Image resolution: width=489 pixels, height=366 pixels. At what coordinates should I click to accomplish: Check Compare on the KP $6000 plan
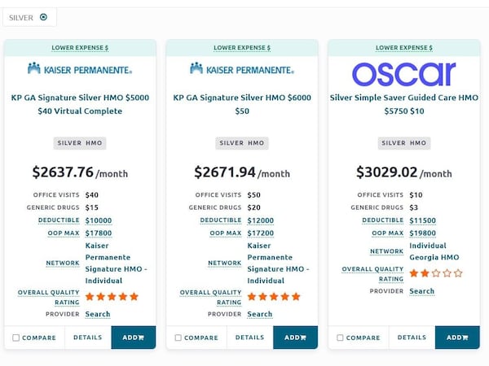178,338
